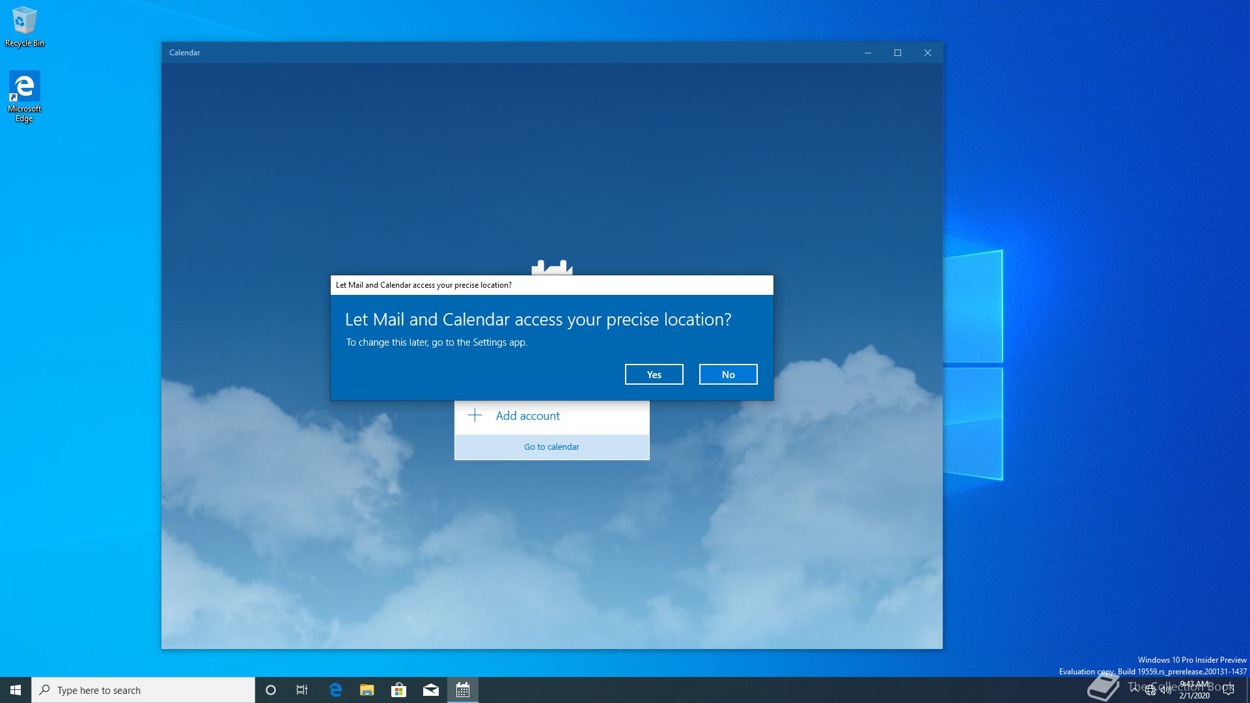Open Task View from the taskbar
1250x703 pixels.
tap(302, 690)
